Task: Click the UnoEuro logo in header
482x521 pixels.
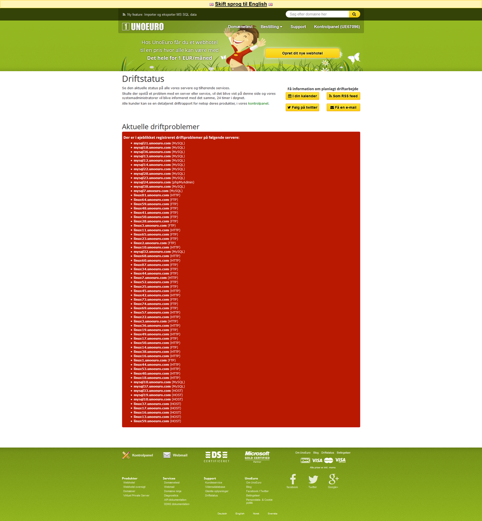Action: tap(143, 27)
